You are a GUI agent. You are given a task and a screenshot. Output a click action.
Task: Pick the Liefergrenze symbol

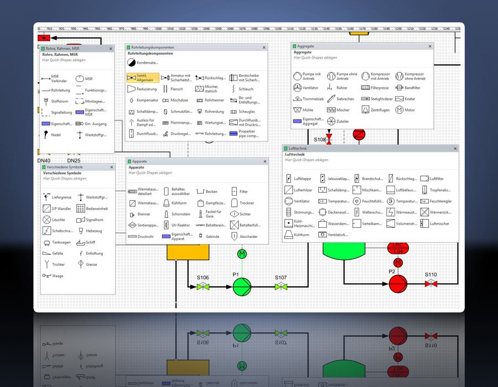pyautogui.click(x=57, y=197)
